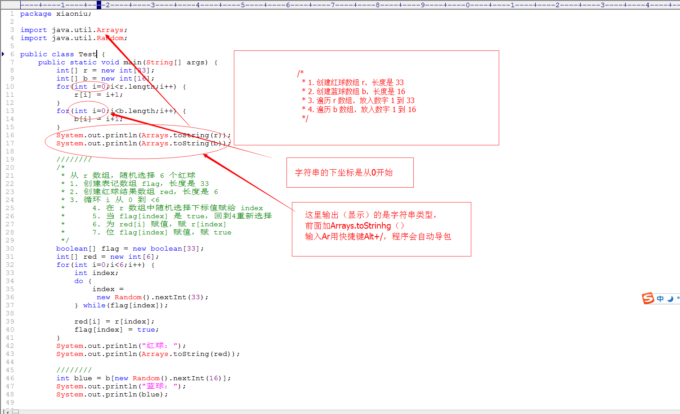Image resolution: width=680 pixels, height=414 pixels.
Task: Click the horizontal scrollbar thumb at the bottom
Action: click(15, 411)
